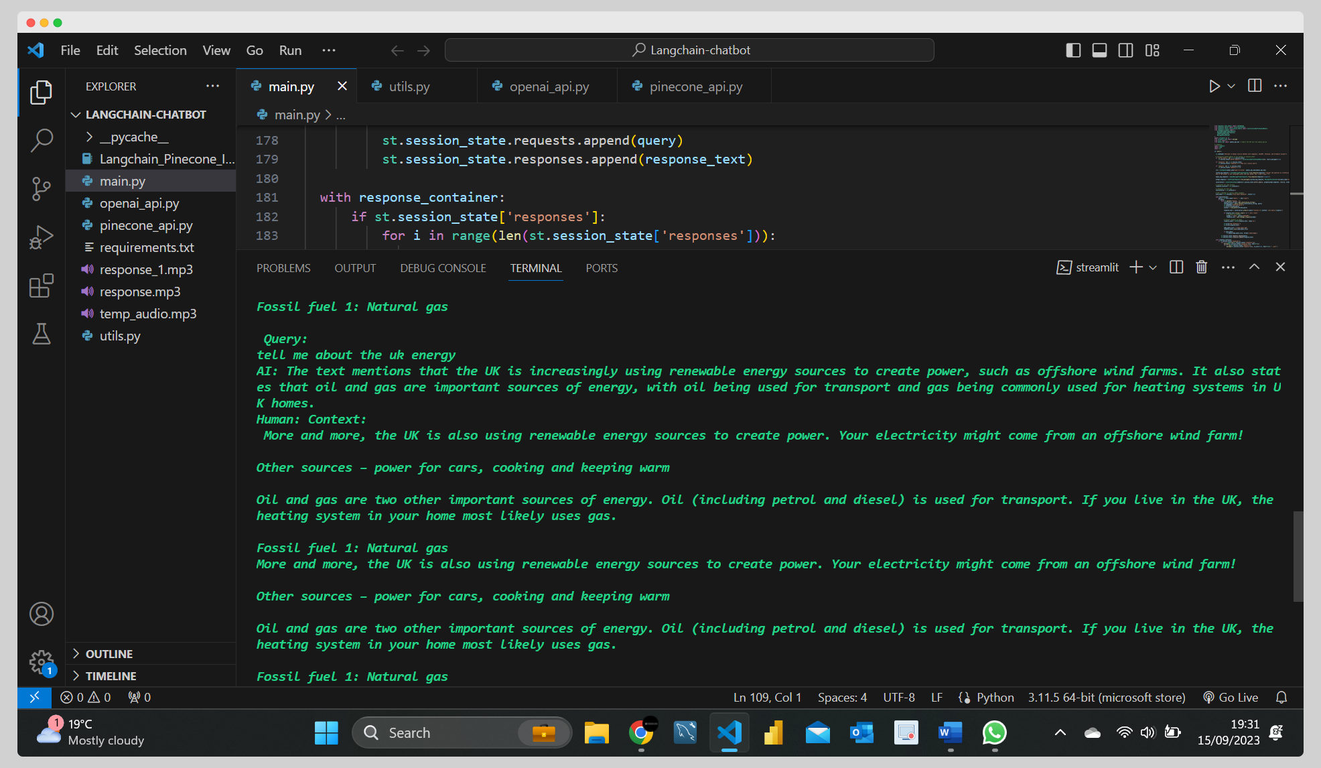Open the Testing flask view
The image size is (1321, 768).
click(42, 334)
